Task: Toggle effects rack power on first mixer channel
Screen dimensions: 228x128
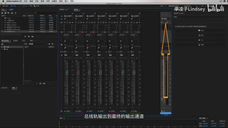Action: click(x=67, y=22)
